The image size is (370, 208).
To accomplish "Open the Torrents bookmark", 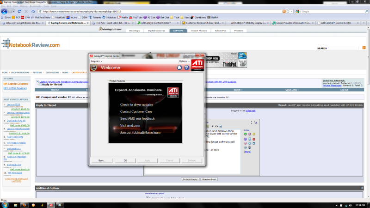I will pyautogui.click(x=95, y=18).
